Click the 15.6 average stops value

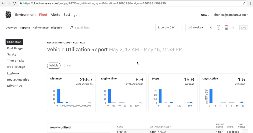pyautogui.click(x=189, y=79)
